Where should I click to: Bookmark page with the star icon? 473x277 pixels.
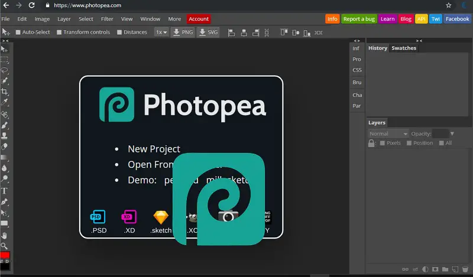coord(449,5)
